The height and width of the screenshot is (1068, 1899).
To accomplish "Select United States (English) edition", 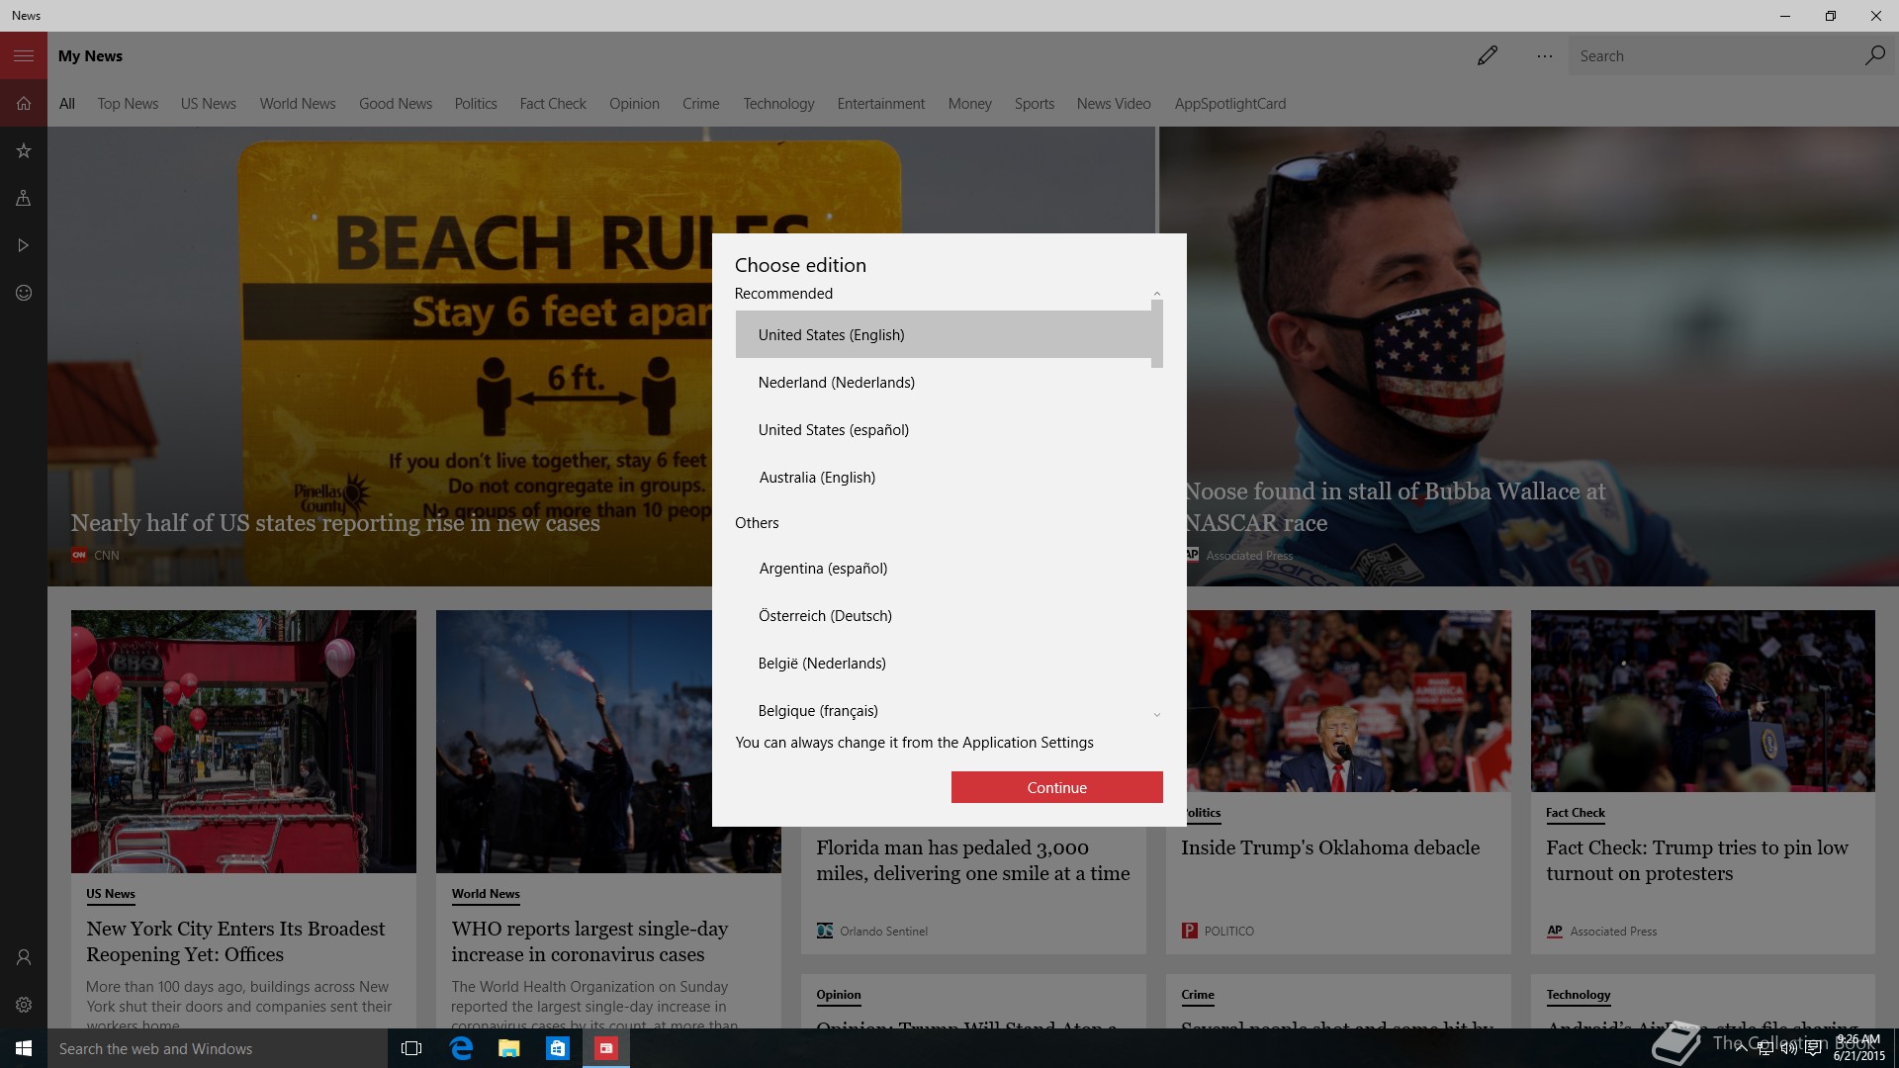I will coord(944,334).
